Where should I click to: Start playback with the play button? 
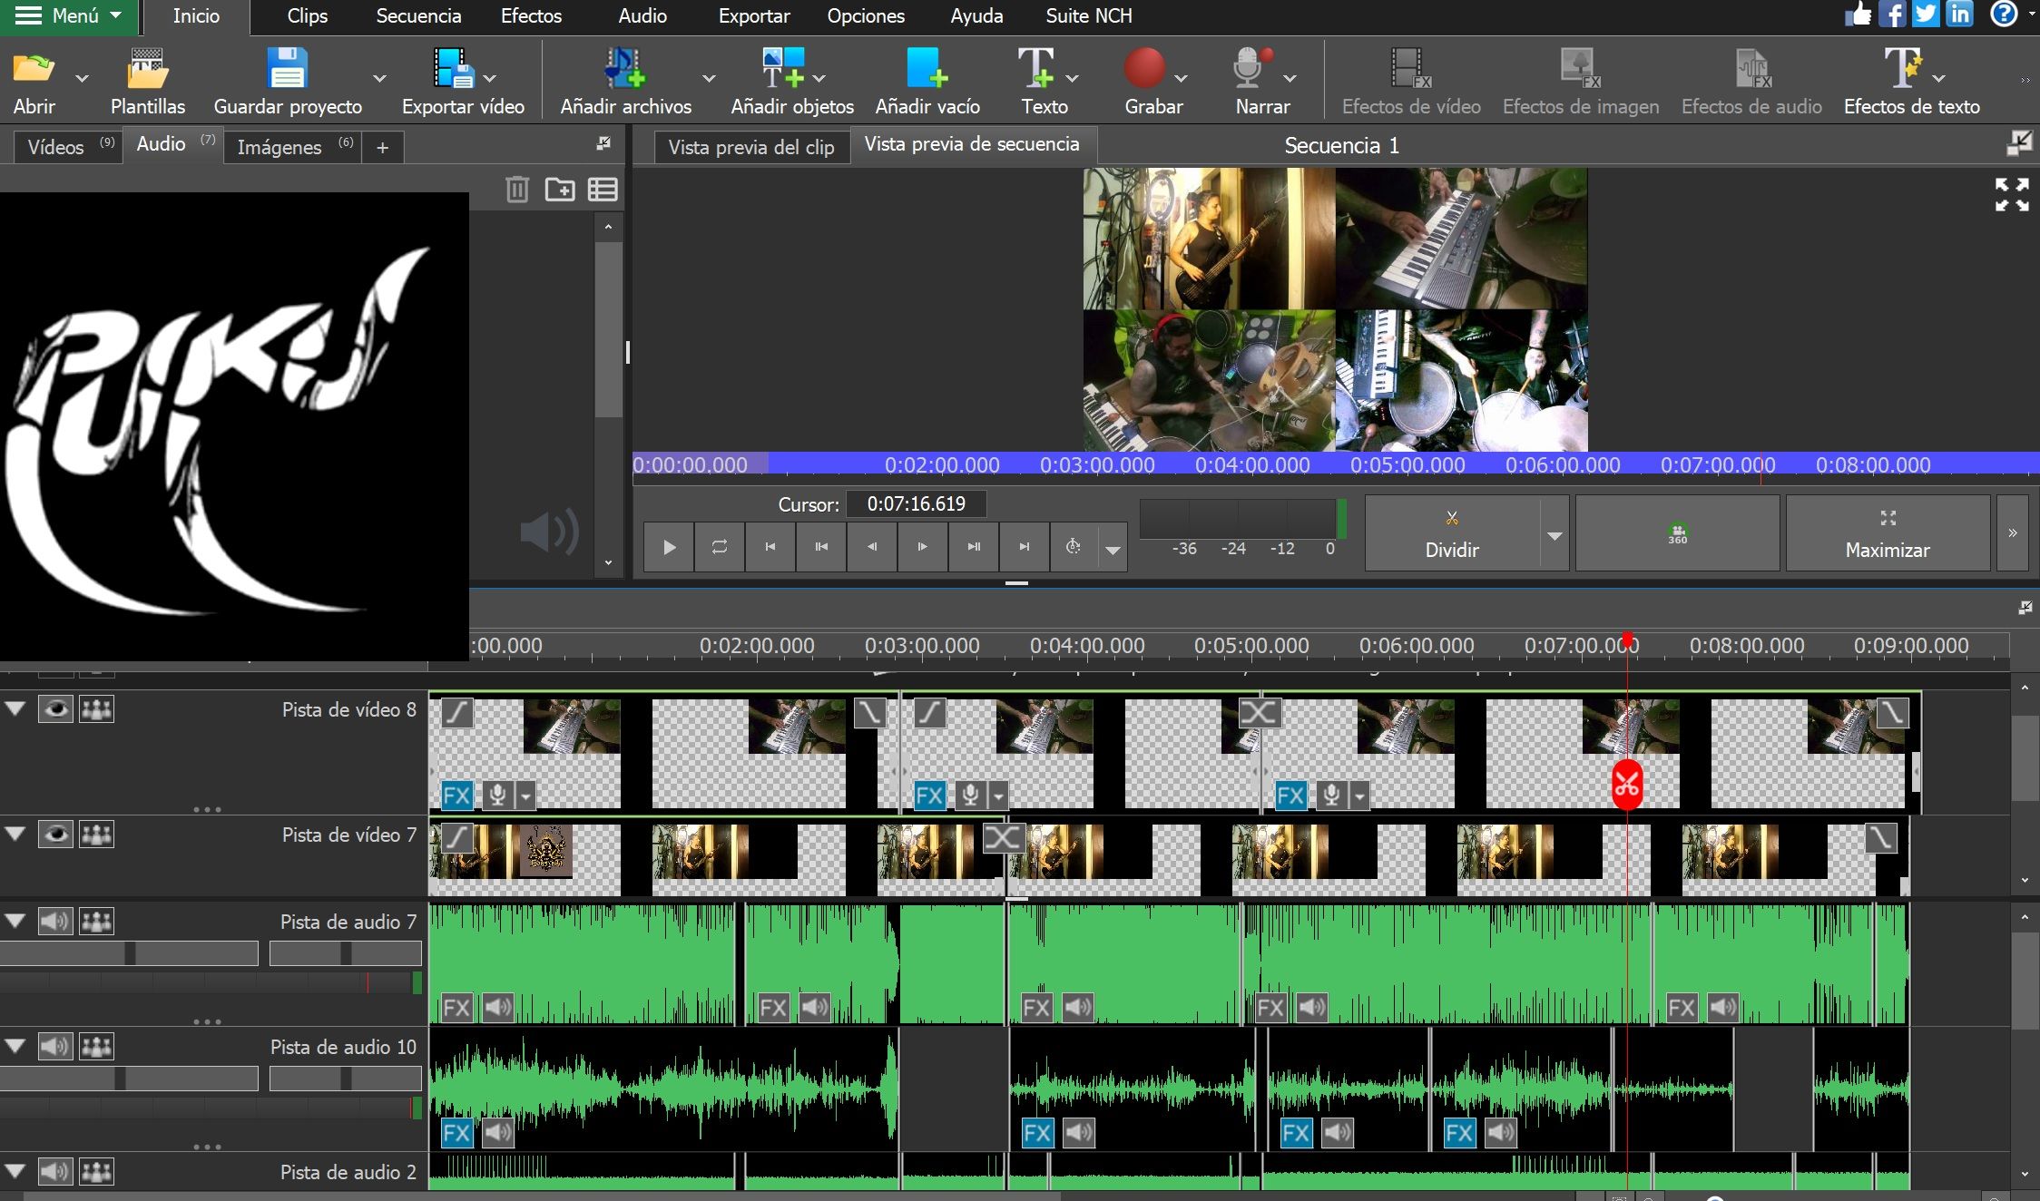tap(669, 547)
